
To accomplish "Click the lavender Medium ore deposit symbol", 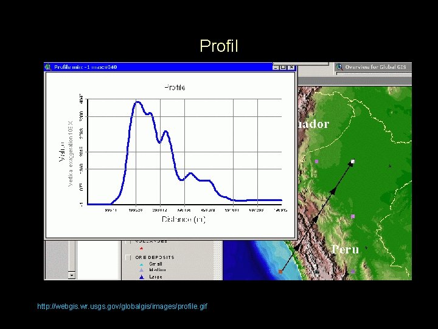I will 141,270.
